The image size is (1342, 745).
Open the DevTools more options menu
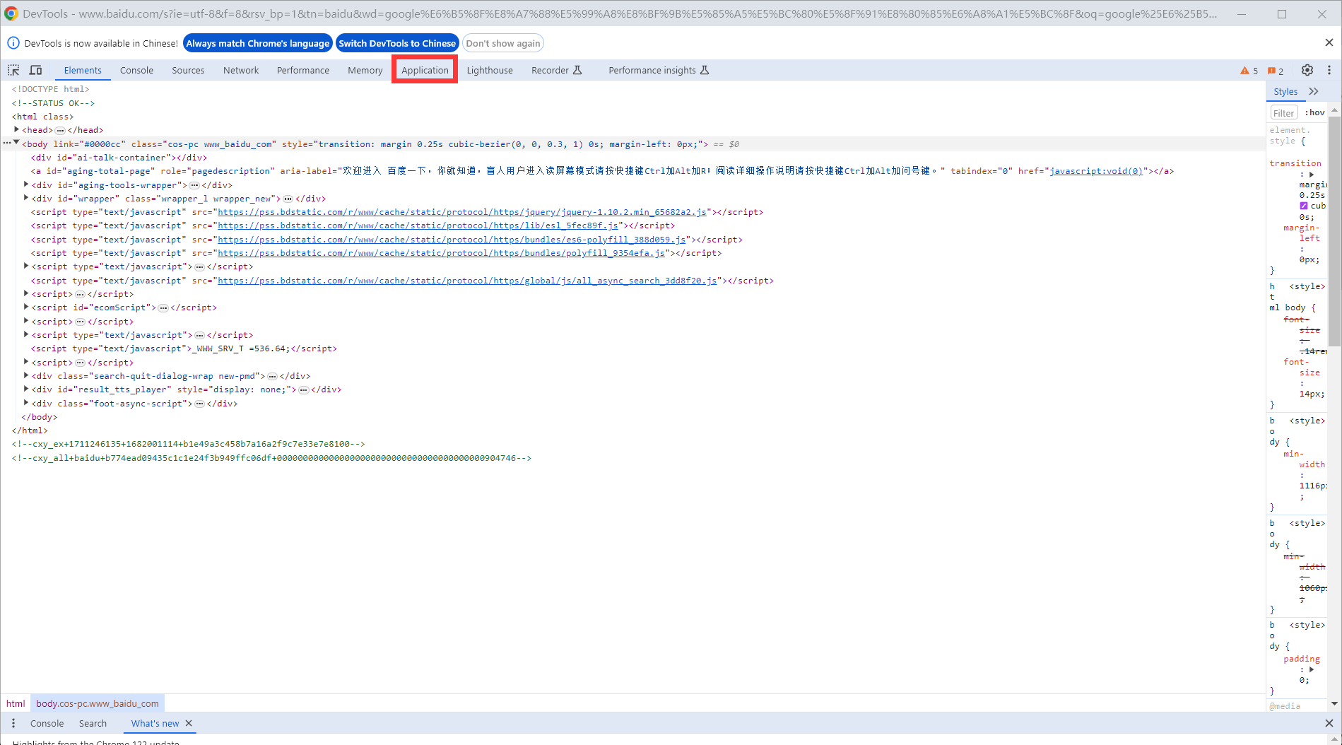[x=1329, y=70]
